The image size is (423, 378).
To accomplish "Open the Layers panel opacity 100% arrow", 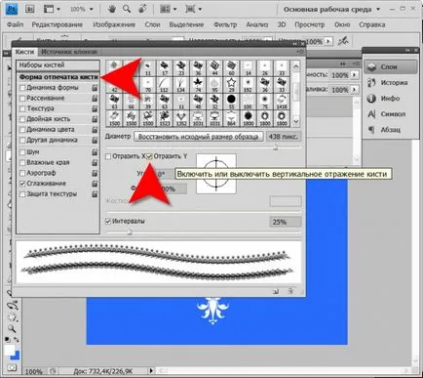I will pyautogui.click(x=354, y=75).
